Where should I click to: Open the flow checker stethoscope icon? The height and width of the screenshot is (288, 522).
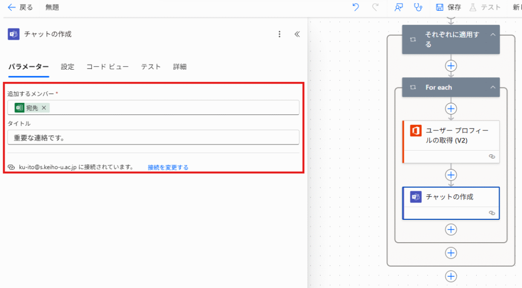coord(418,7)
